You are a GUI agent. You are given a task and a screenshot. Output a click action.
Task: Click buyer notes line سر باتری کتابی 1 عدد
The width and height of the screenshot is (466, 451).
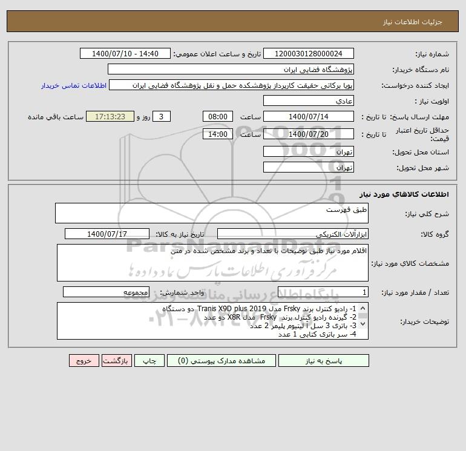tap(317, 334)
